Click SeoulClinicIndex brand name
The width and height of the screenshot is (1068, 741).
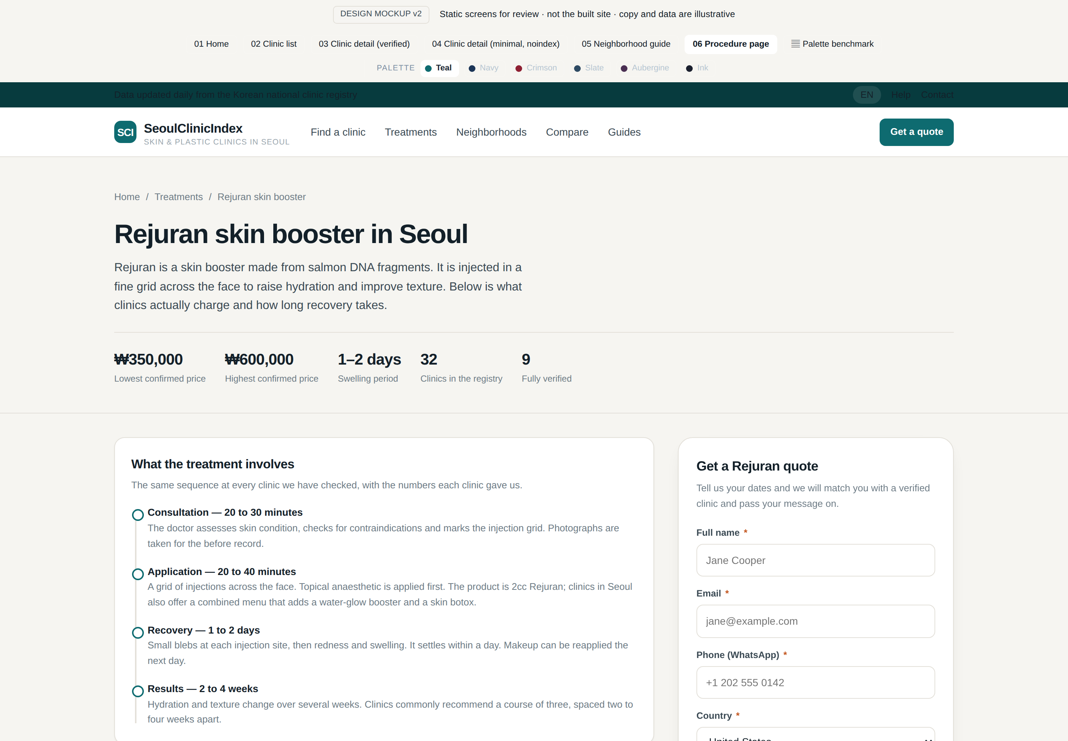click(x=193, y=129)
